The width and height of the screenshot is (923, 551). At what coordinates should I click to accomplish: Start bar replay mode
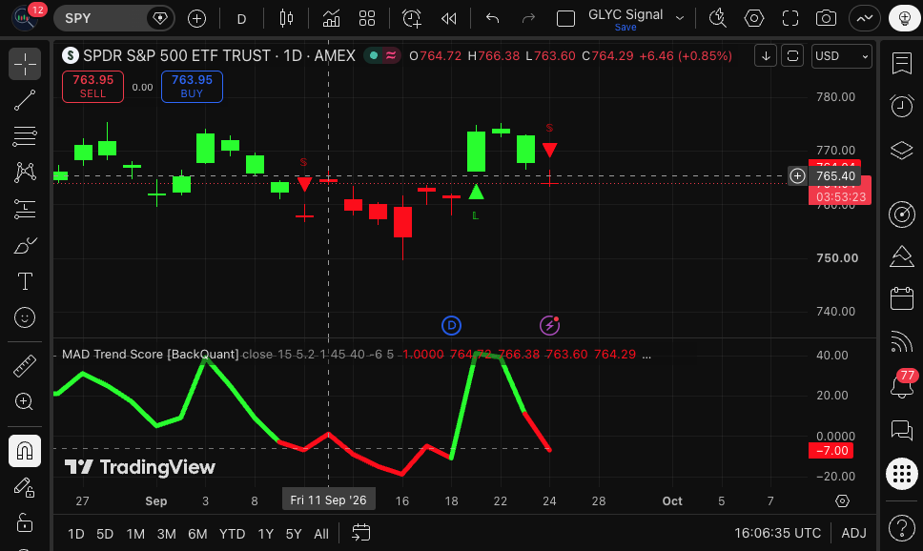point(448,19)
